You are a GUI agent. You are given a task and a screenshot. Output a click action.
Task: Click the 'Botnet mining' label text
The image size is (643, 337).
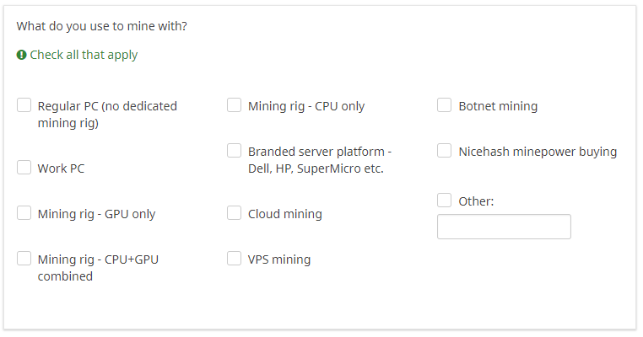(498, 106)
